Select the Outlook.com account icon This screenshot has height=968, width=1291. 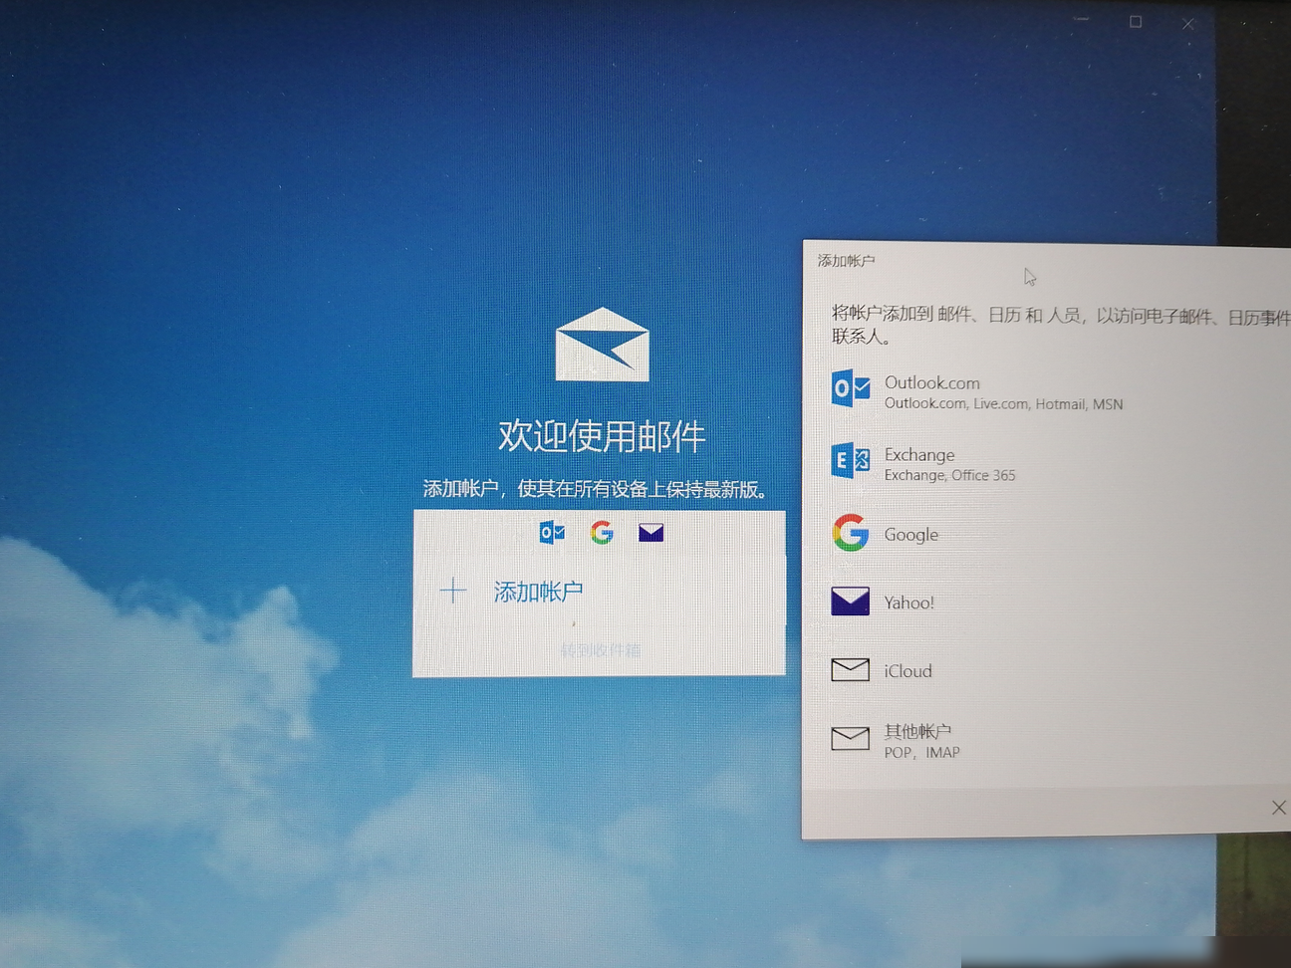coord(851,388)
